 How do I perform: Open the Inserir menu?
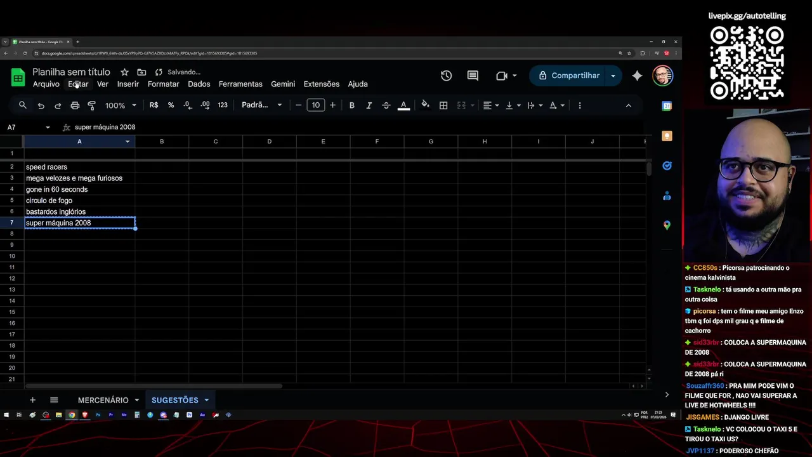point(128,84)
